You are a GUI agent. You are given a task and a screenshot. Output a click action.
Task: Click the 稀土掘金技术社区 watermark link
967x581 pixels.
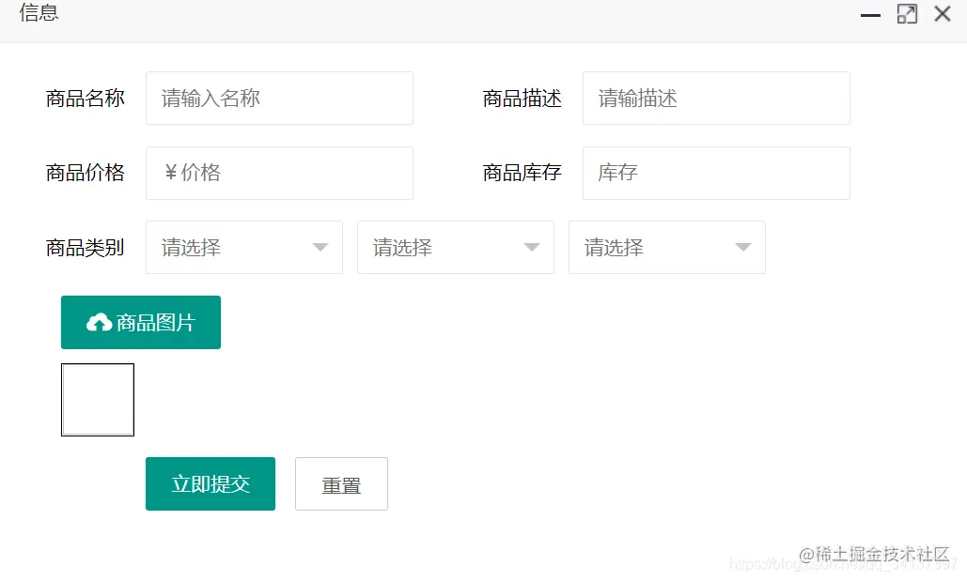874,555
